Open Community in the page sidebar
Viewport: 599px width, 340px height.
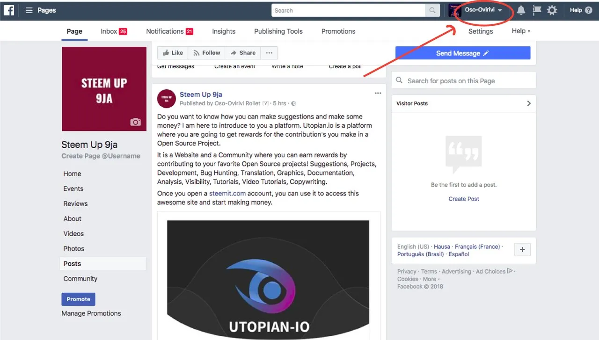(x=80, y=278)
